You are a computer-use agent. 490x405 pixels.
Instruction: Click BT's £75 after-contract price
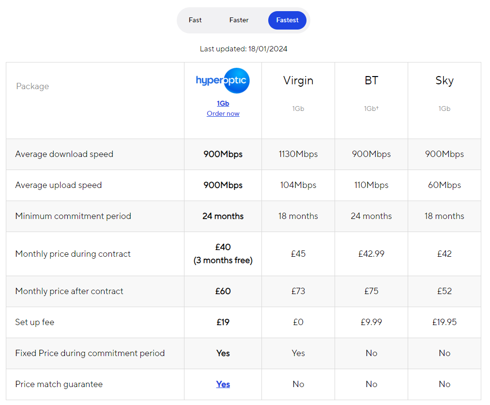[x=371, y=291]
